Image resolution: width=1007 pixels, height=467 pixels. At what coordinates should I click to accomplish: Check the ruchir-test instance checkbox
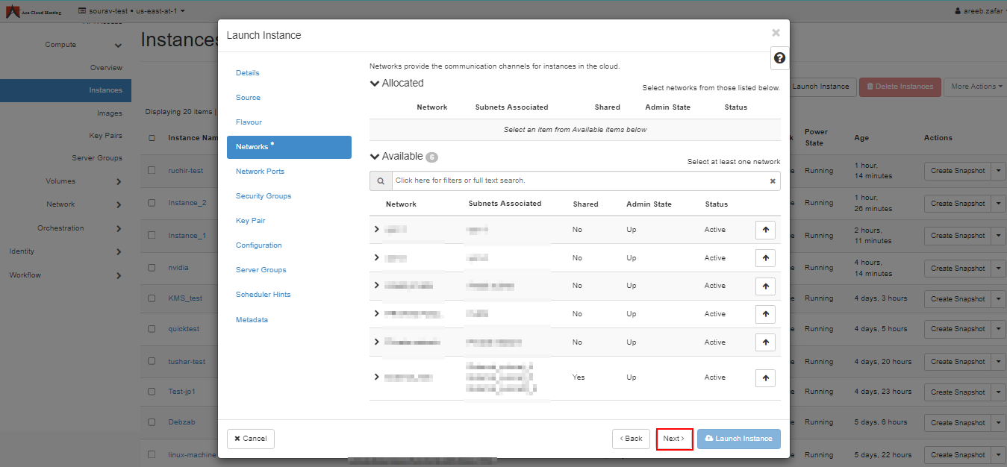point(152,171)
